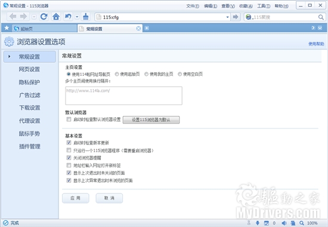The image size is (328, 227).
Task: Go back with the left arrow button
Action: [x=13, y=17]
